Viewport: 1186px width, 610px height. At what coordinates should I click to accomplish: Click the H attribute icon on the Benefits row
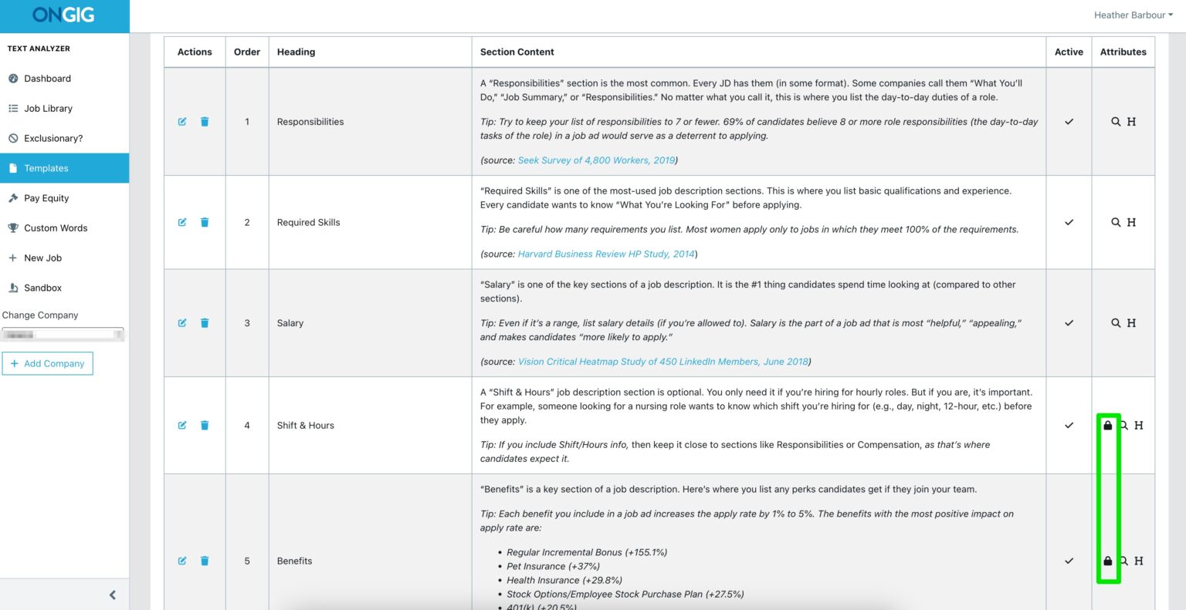(1139, 561)
